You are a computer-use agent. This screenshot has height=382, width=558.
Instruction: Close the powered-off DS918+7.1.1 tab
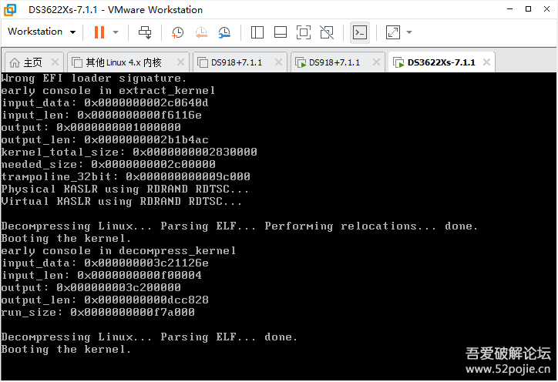(x=279, y=62)
